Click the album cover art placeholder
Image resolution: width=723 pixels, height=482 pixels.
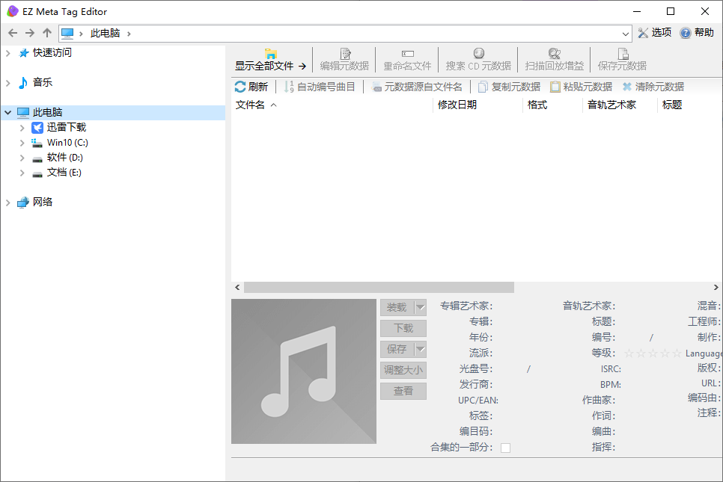pos(304,371)
